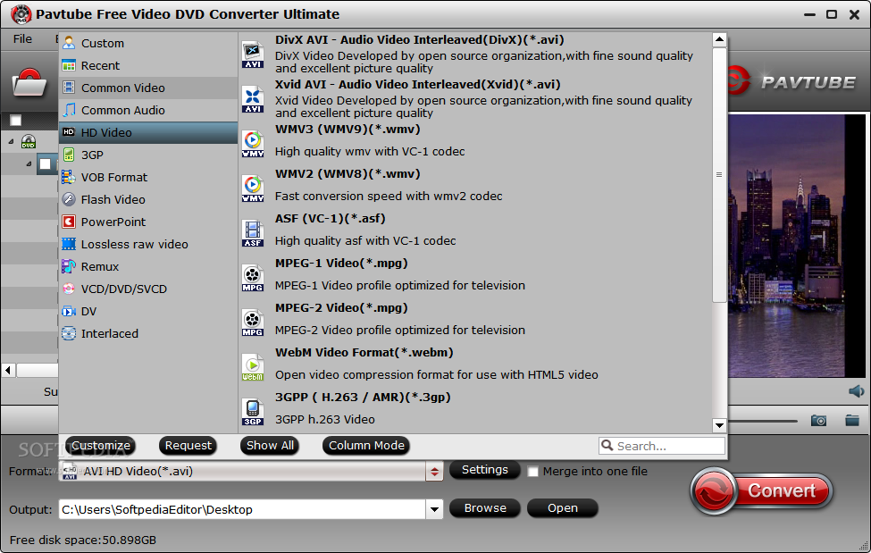Click the Custom category icon
This screenshot has width=871, height=553.
[69, 43]
